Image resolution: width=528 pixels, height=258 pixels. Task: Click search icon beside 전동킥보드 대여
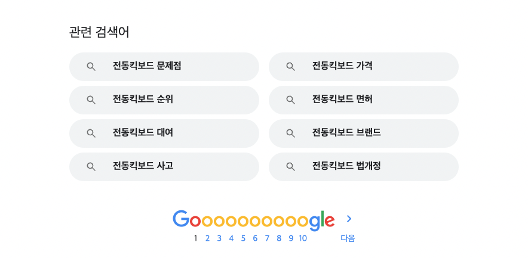pyautogui.click(x=91, y=133)
